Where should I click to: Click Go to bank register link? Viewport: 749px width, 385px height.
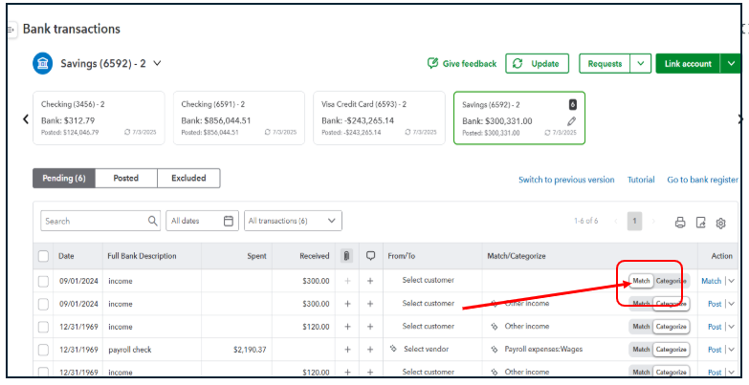[x=702, y=180]
